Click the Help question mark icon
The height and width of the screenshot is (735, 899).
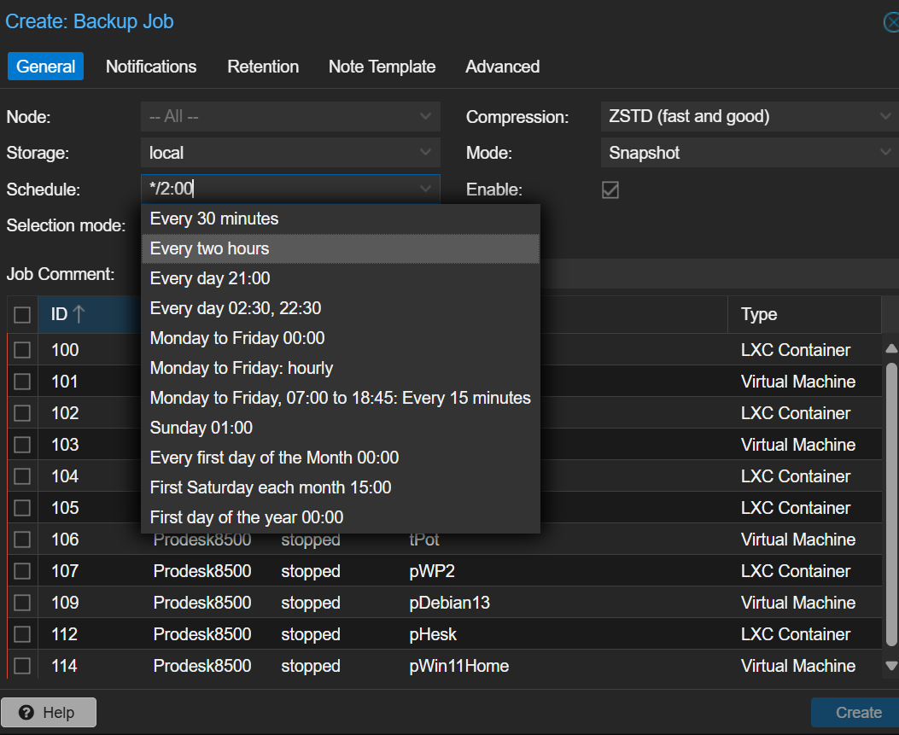(26, 713)
